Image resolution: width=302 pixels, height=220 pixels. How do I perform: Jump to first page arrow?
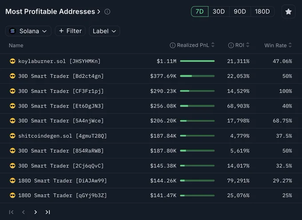click(x=11, y=212)
